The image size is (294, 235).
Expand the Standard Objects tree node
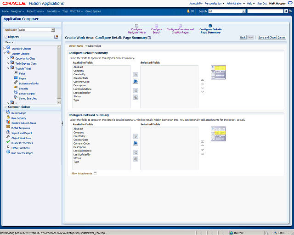(x=5, y=48)
